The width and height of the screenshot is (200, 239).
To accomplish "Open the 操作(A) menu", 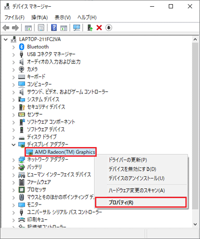I will pos(40,17).
